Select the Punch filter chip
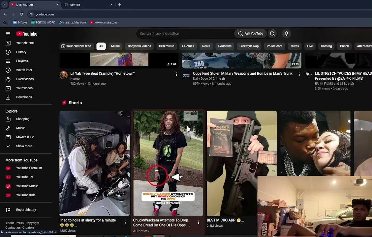372x237 pixels. pos(344,46)
